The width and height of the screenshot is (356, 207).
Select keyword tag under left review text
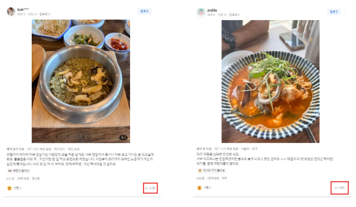coord(18,171)
